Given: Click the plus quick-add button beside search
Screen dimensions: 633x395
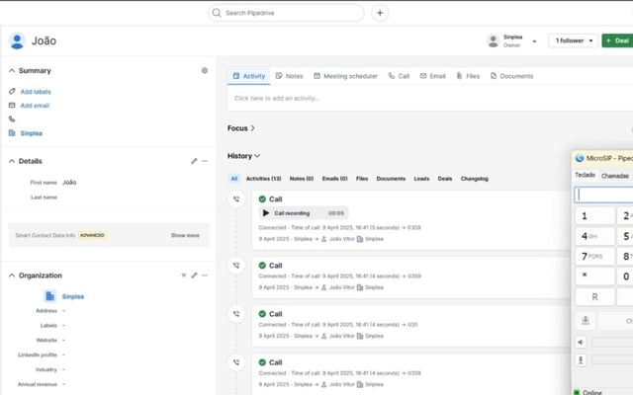Looking at the screenshot, I should (x=380, y=13).
